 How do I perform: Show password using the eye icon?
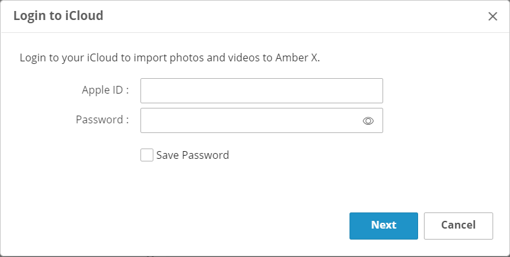368,121
